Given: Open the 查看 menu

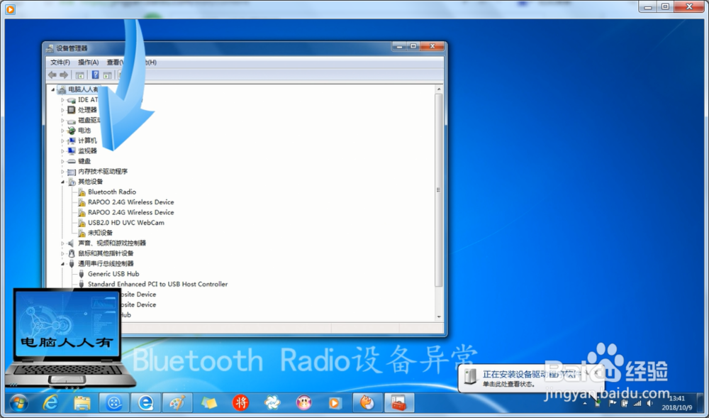Looking at the screenshot, I should pos(114,62).
